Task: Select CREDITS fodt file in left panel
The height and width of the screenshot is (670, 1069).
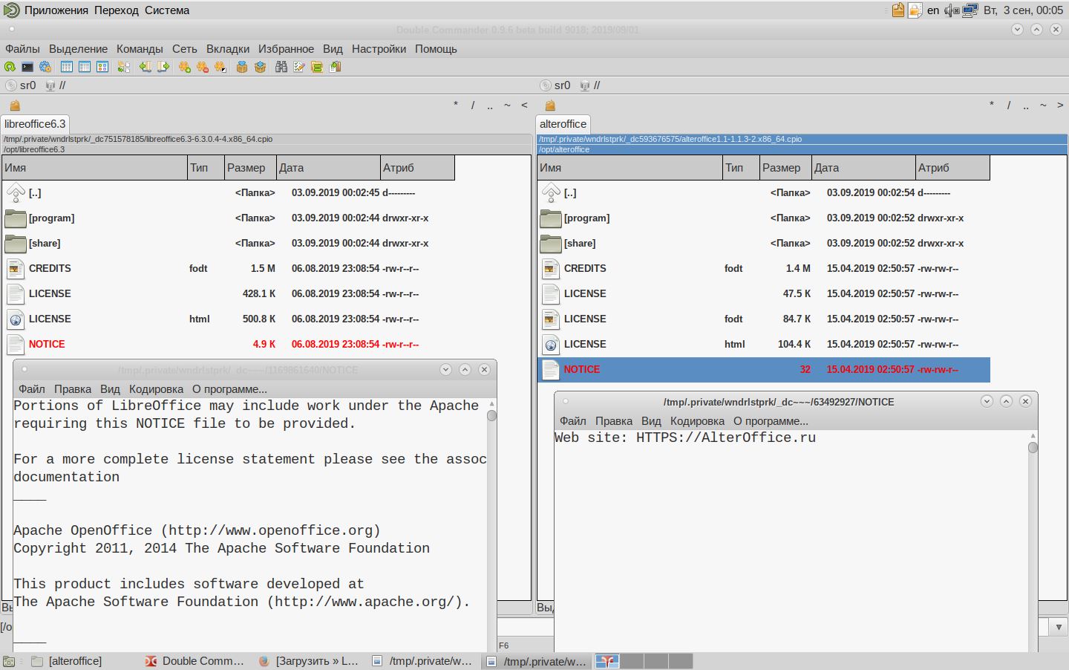Action: point(229,269)
